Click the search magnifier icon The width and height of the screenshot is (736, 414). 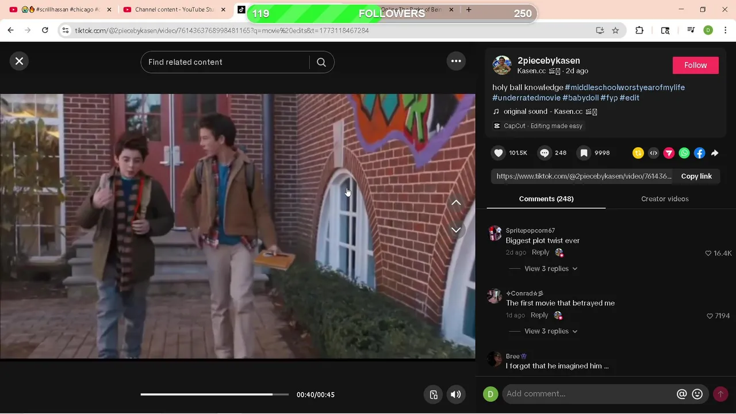[321, 62]
